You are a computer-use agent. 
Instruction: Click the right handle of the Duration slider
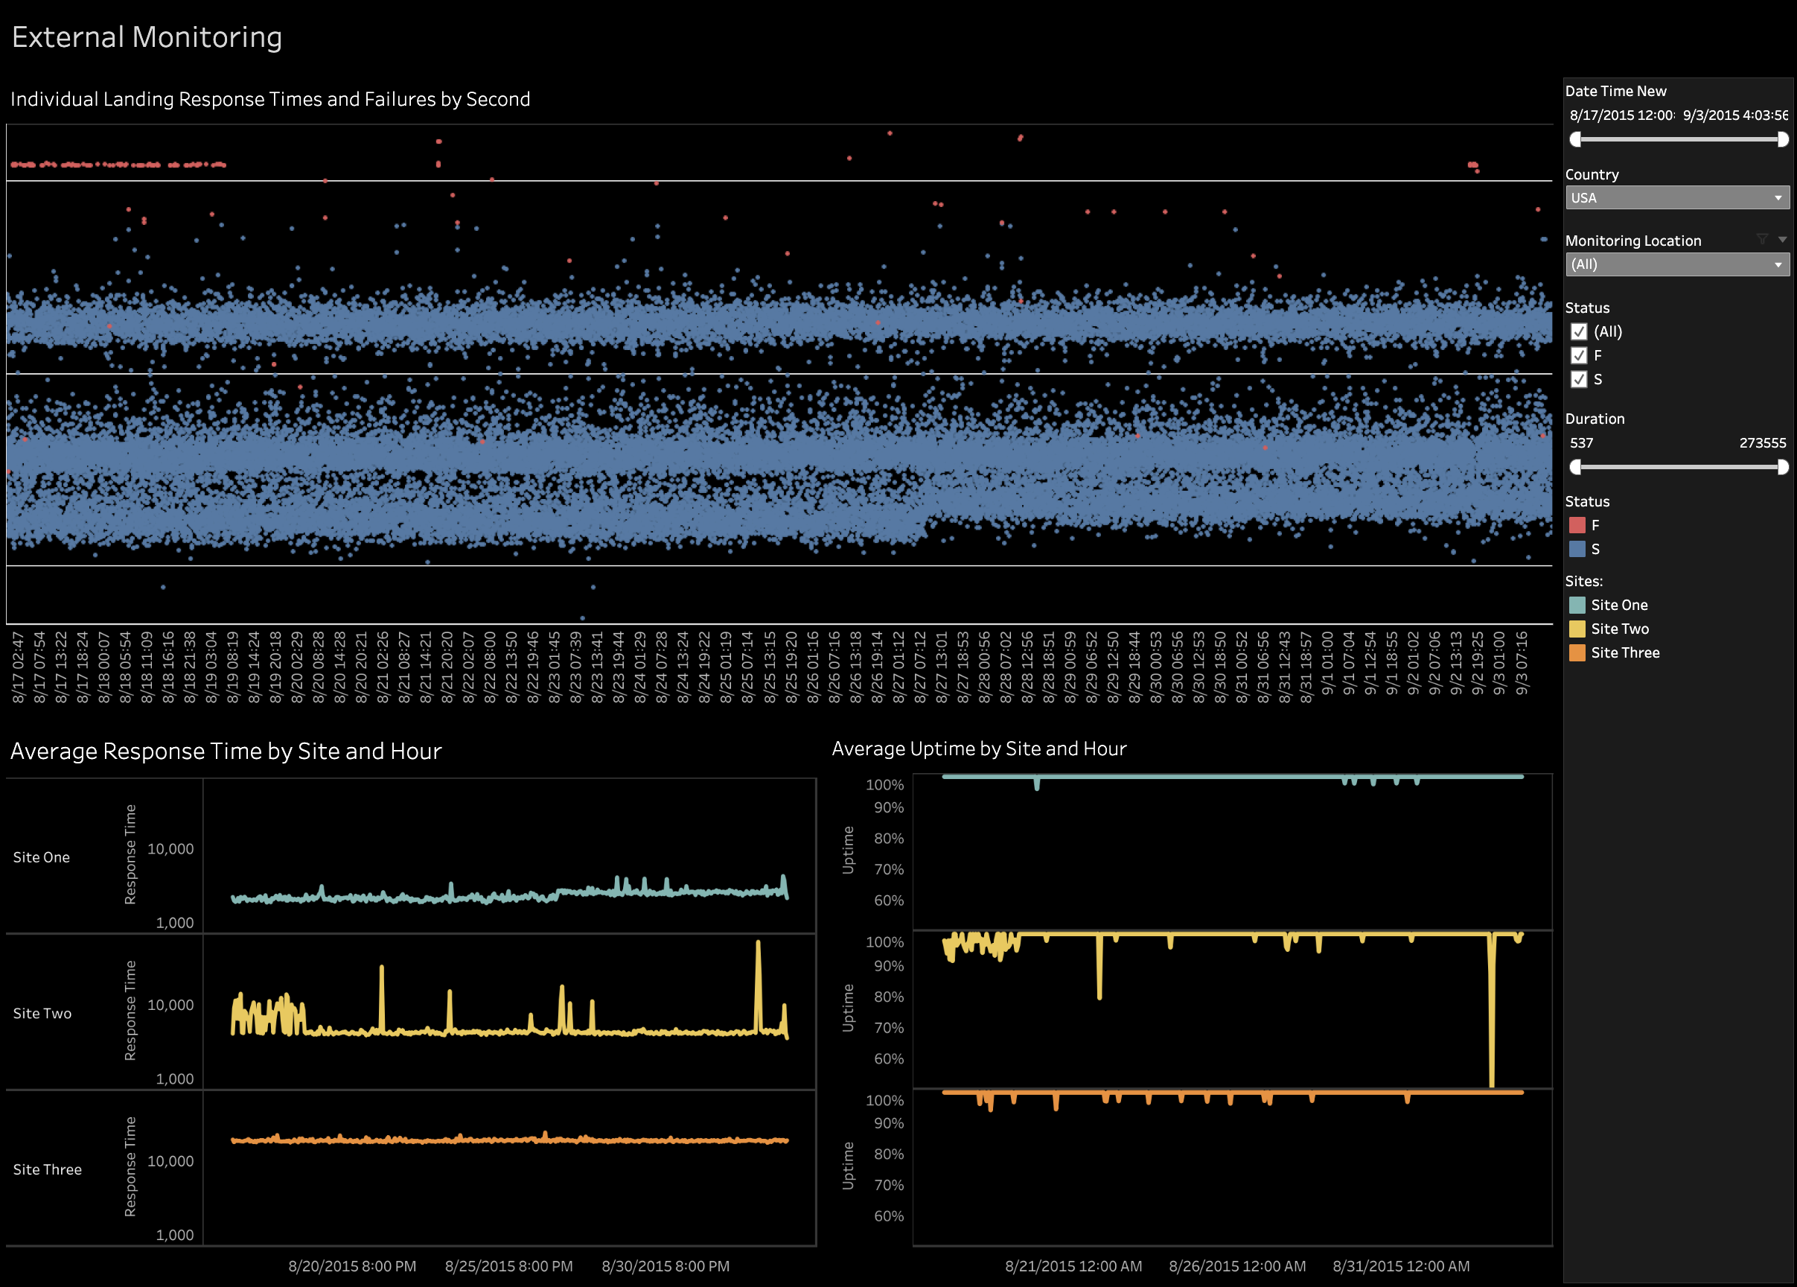[1783, 467]
